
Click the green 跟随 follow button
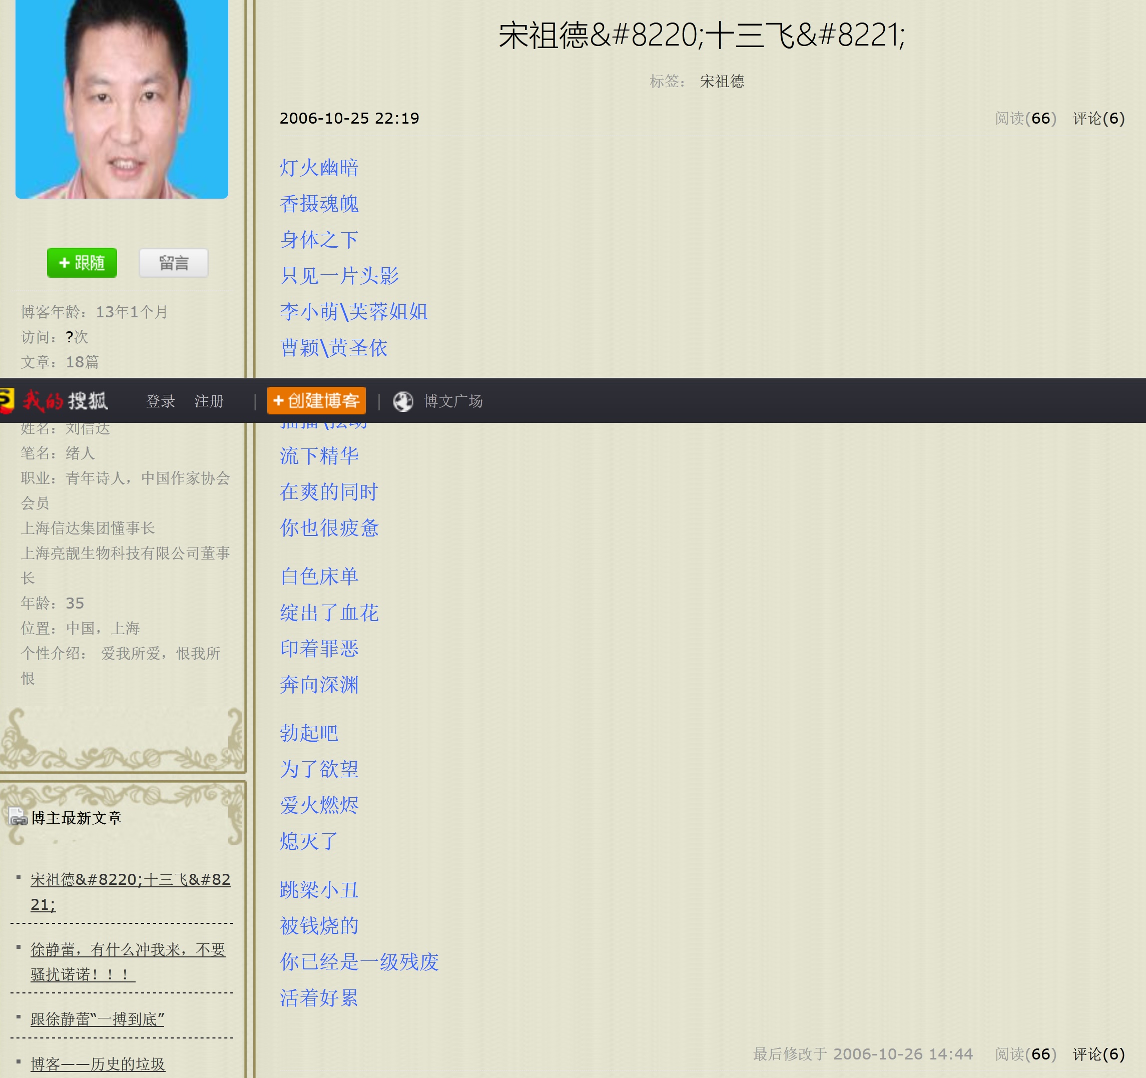pos(82,263)
